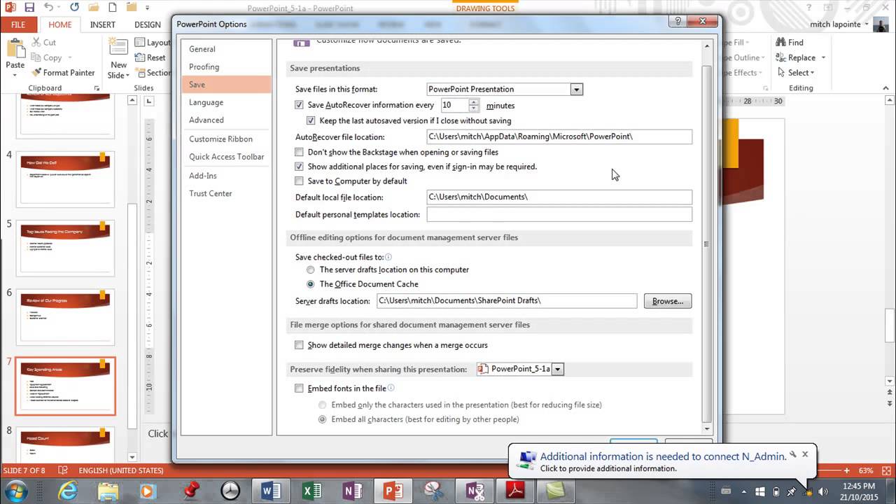Click the Cut scissors command
The width and height of the screenshot is (896, 504).
[x=43, y=43]
